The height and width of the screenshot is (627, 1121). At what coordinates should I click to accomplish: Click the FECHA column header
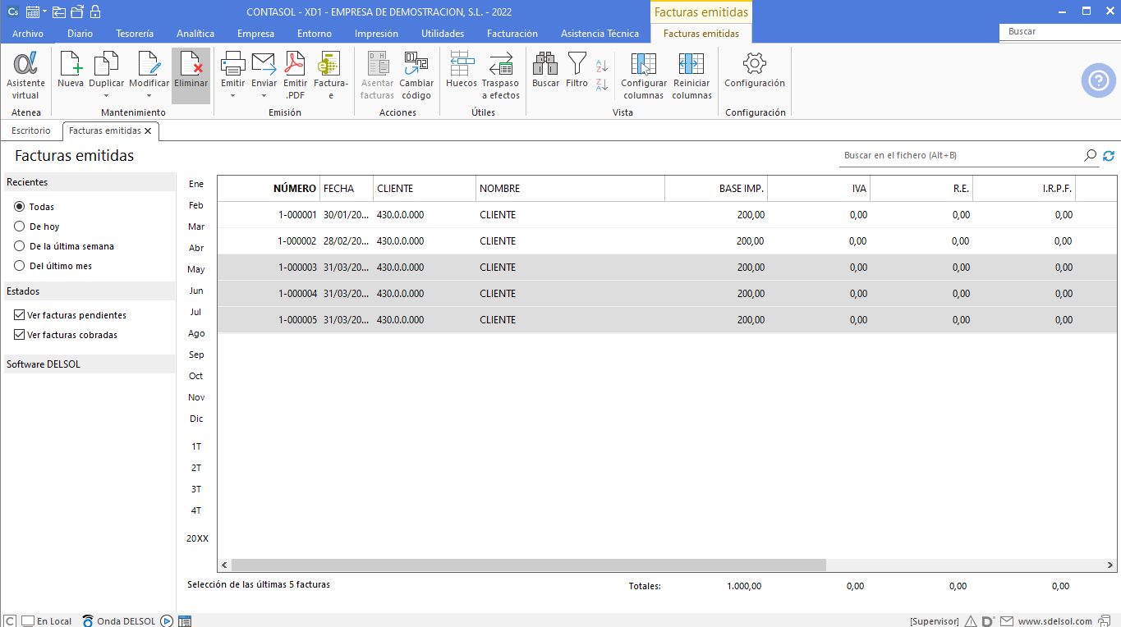[x=347, y=188]
